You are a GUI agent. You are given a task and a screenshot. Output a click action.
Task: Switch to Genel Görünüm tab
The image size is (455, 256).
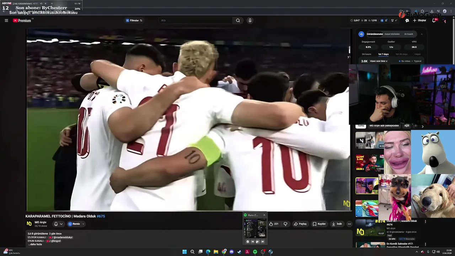pyautogui.click(x=392, y=34)
